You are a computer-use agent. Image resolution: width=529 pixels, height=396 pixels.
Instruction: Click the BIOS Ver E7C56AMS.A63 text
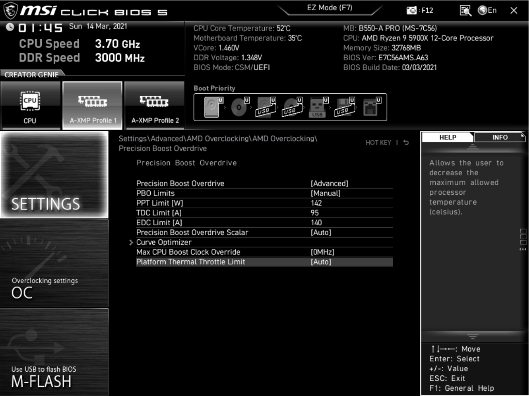point(385,58)
